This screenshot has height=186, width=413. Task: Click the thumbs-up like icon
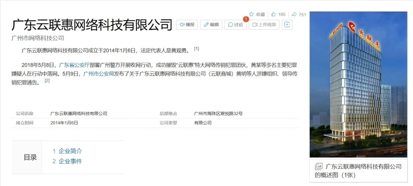274,14
